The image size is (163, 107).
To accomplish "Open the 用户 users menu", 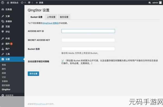I will point(12,49).
